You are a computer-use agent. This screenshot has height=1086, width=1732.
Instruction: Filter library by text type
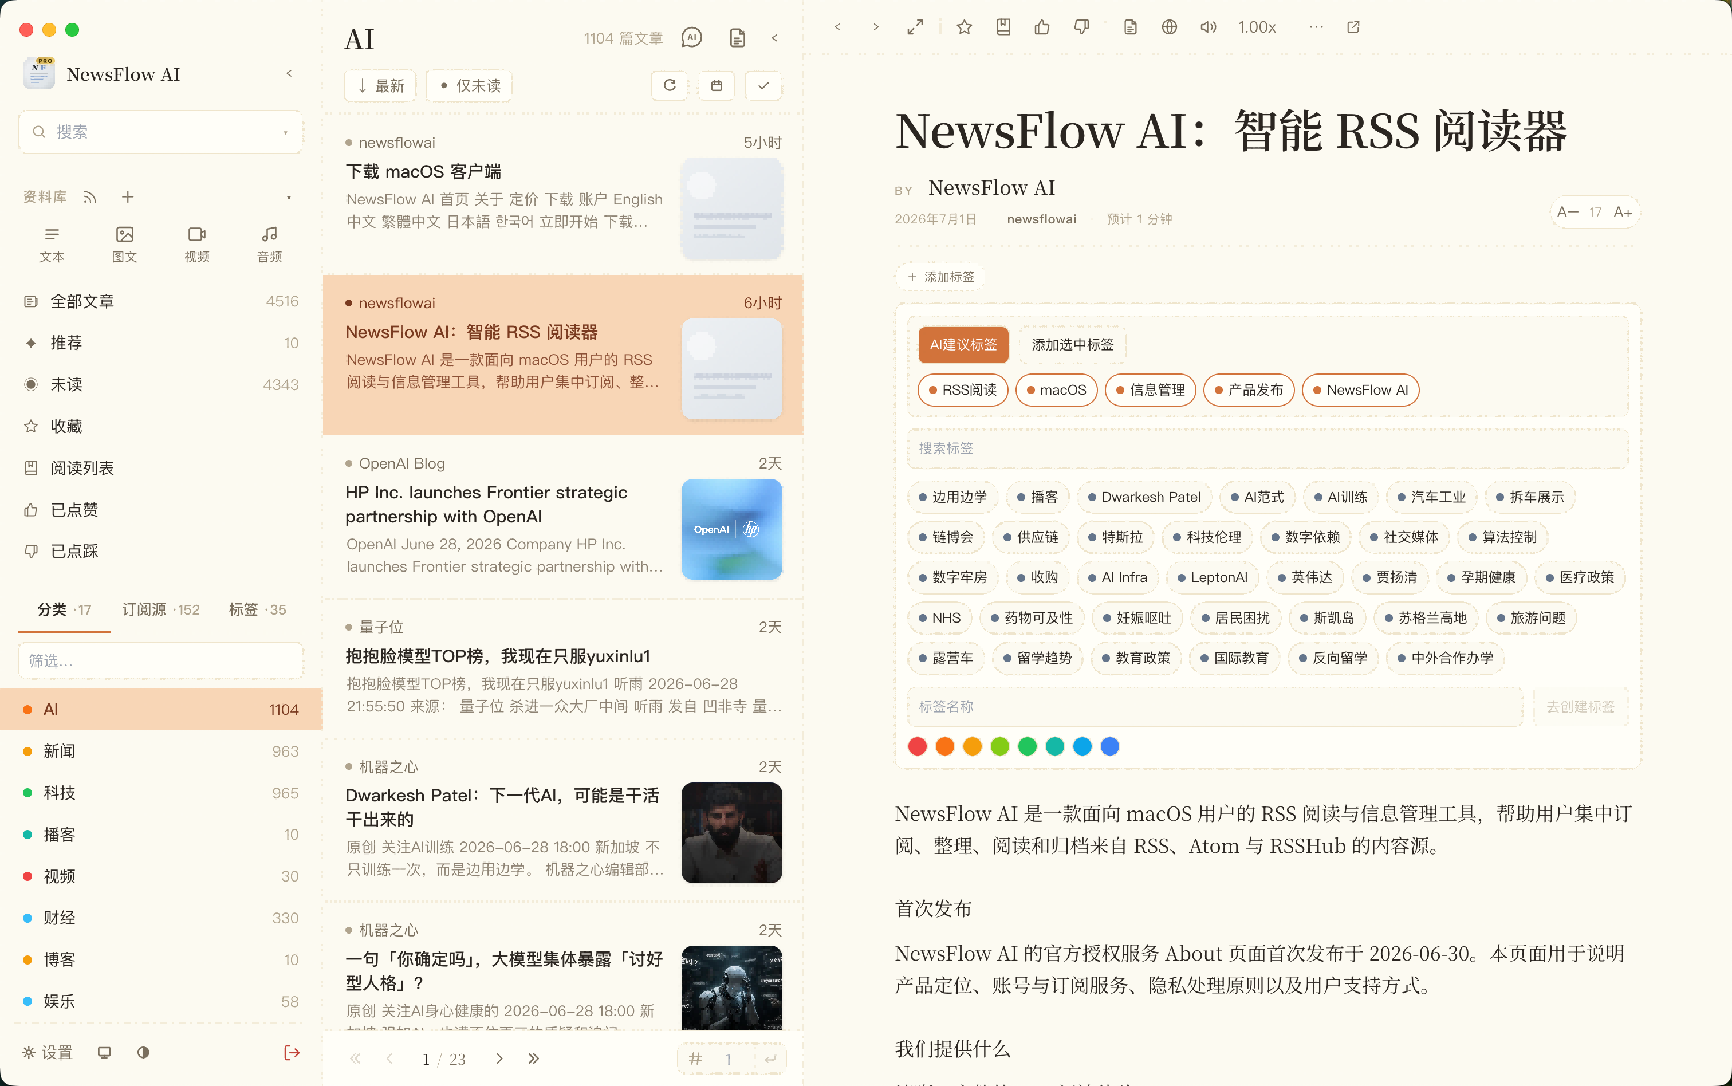(52, 244)
